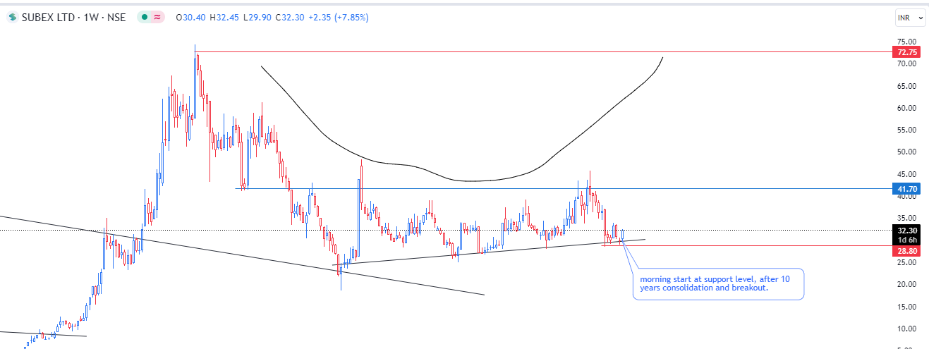Click the 65.00 price axis label
The image size is (929, 349).
pos(906,86)
